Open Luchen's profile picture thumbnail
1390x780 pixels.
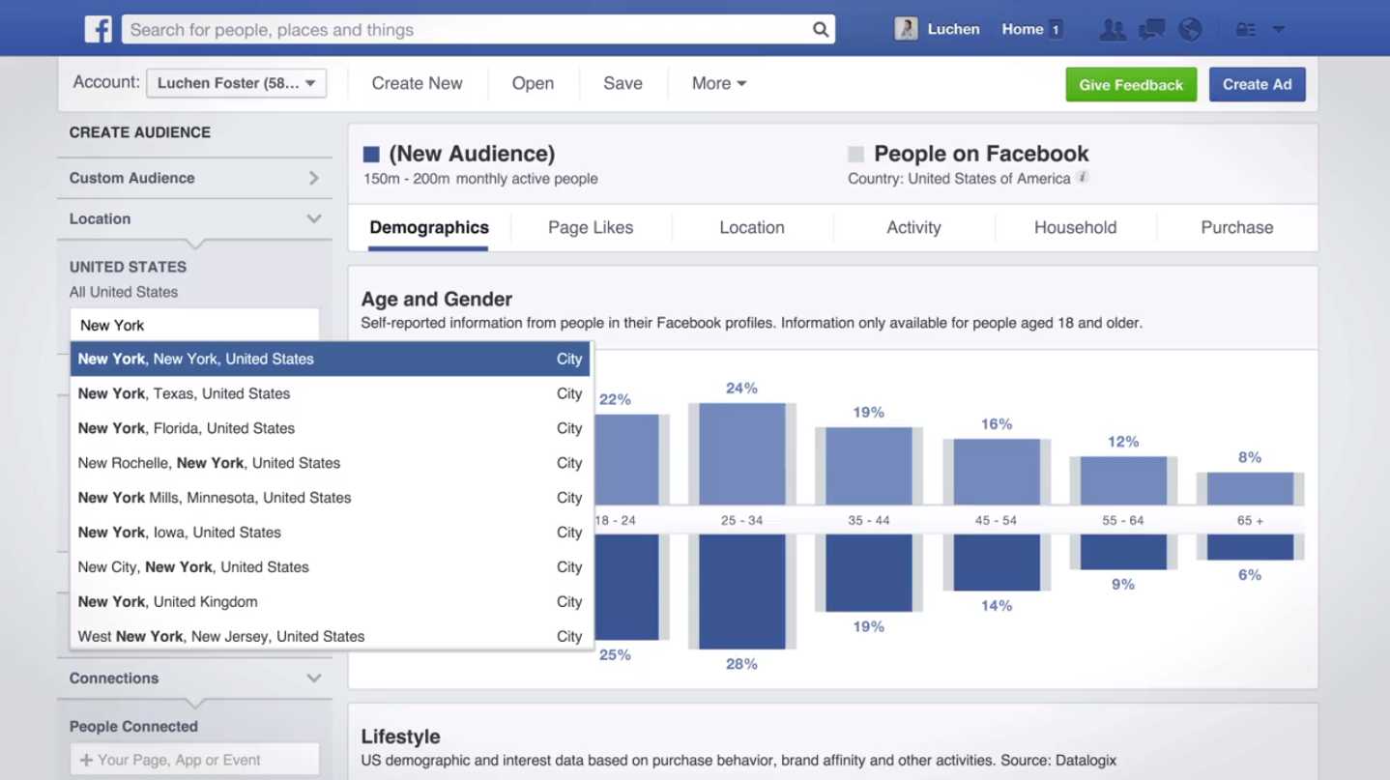click(x=906, y=29)
